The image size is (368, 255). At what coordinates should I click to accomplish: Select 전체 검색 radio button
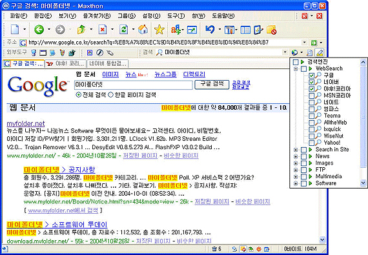coord(78,95)
